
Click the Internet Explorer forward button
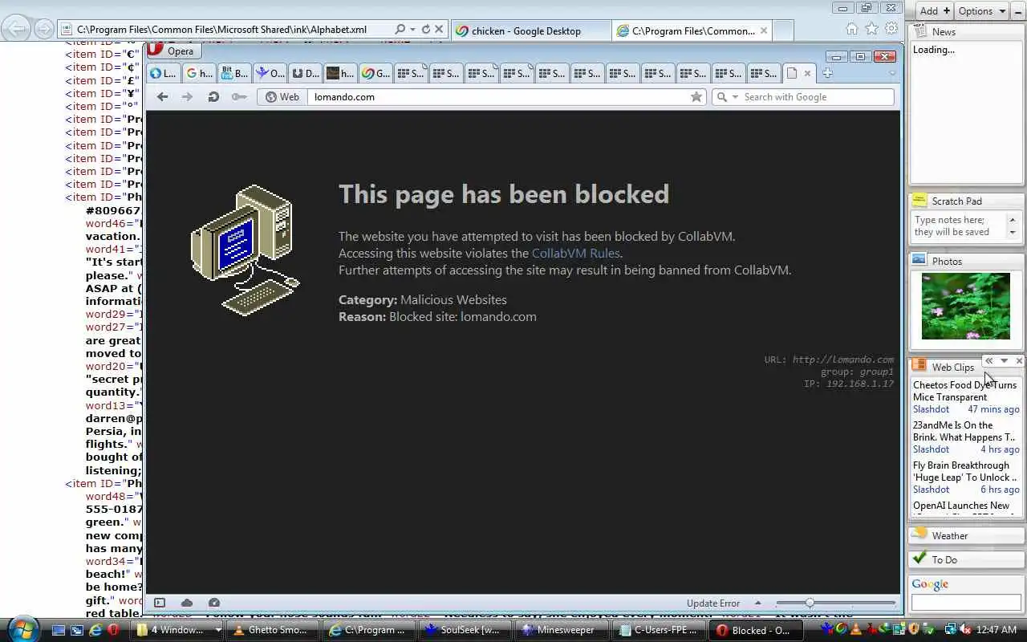click(44, 30)
